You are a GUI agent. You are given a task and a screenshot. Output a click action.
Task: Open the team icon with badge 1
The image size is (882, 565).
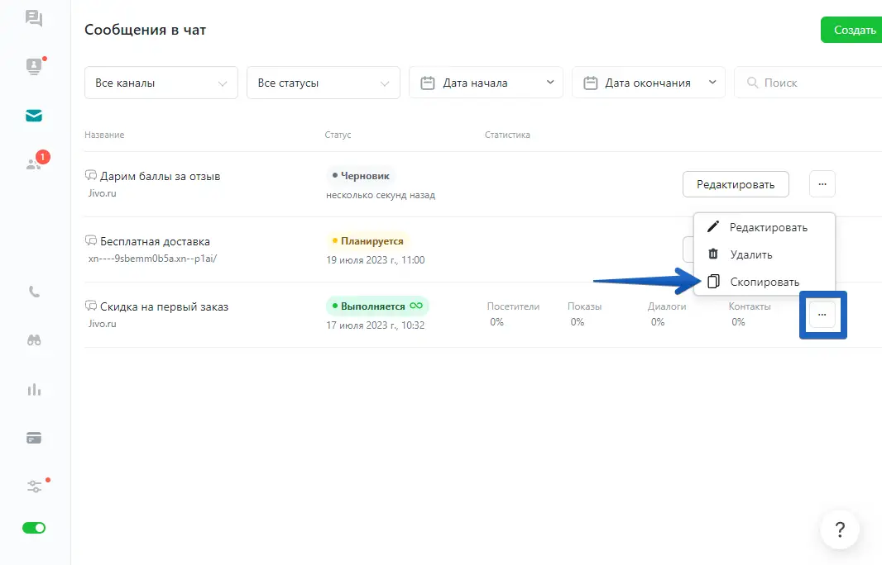point(34,164)
